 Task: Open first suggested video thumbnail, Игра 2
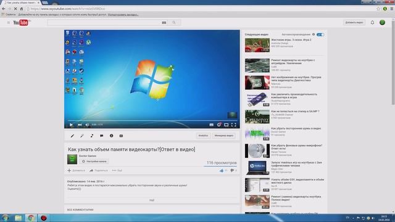(x=257, y=45)
